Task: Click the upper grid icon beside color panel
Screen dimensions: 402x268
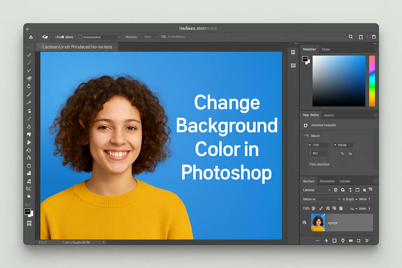Action: (293, 52)
